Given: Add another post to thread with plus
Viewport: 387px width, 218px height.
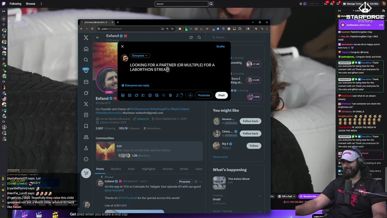Looking at the screenshot, I should (x=190, y=95).
